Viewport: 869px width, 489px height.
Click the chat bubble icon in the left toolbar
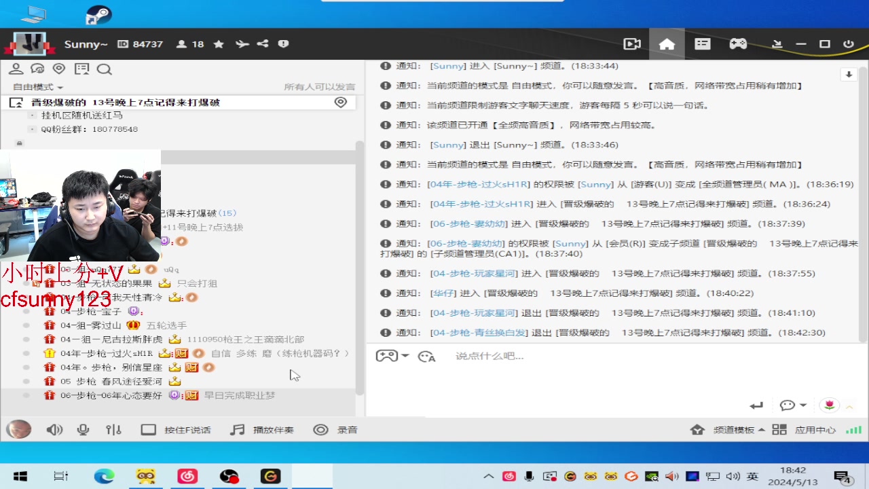coord(37,69)
